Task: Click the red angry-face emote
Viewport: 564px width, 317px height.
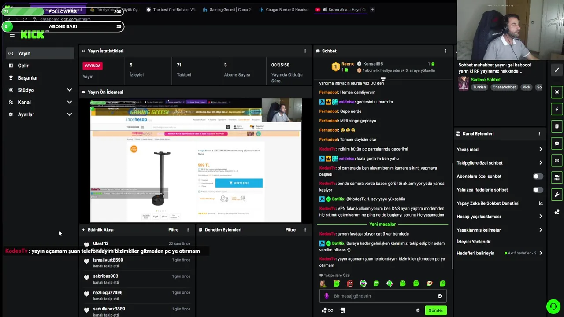Action: [350, 284]
